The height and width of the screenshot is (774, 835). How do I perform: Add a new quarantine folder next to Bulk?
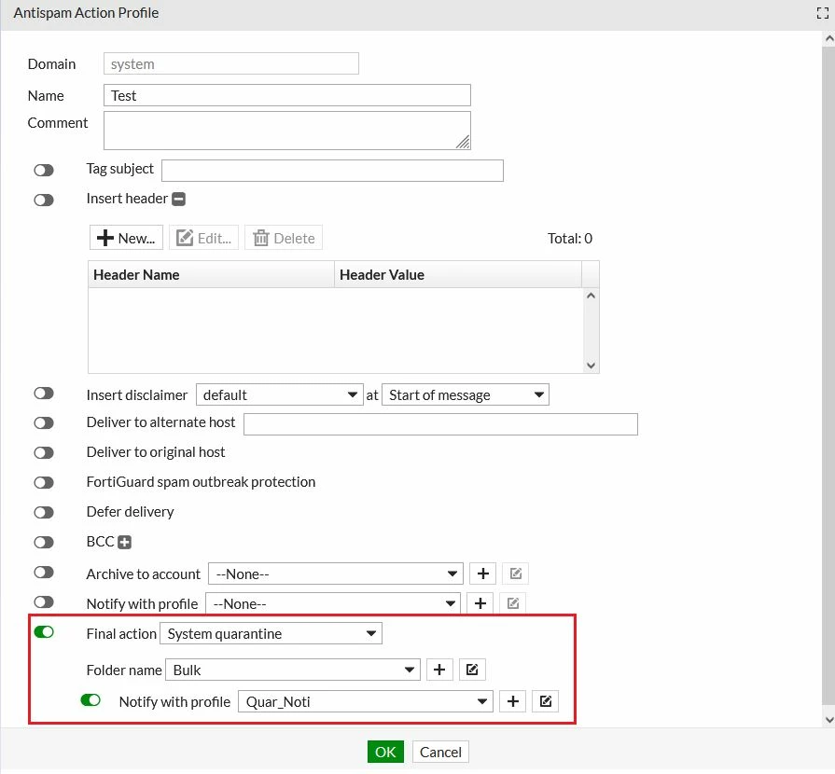[x=439, y=670]
